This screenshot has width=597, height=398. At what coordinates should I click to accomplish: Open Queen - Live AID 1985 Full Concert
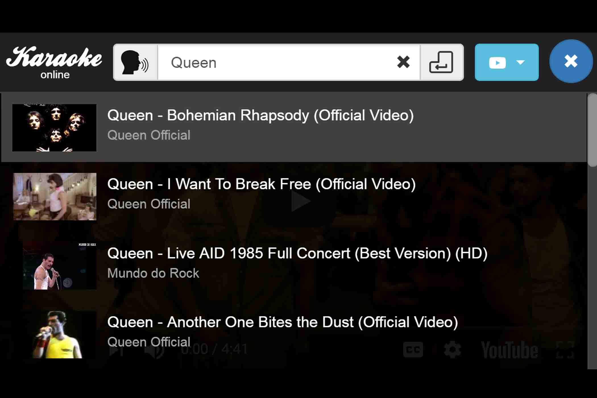coord(294,266)
